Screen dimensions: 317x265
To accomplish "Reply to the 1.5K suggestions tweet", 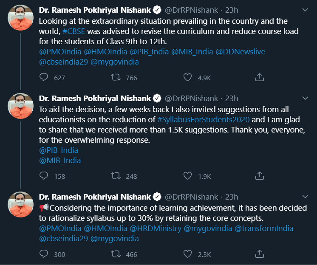I will pos(44,176).
